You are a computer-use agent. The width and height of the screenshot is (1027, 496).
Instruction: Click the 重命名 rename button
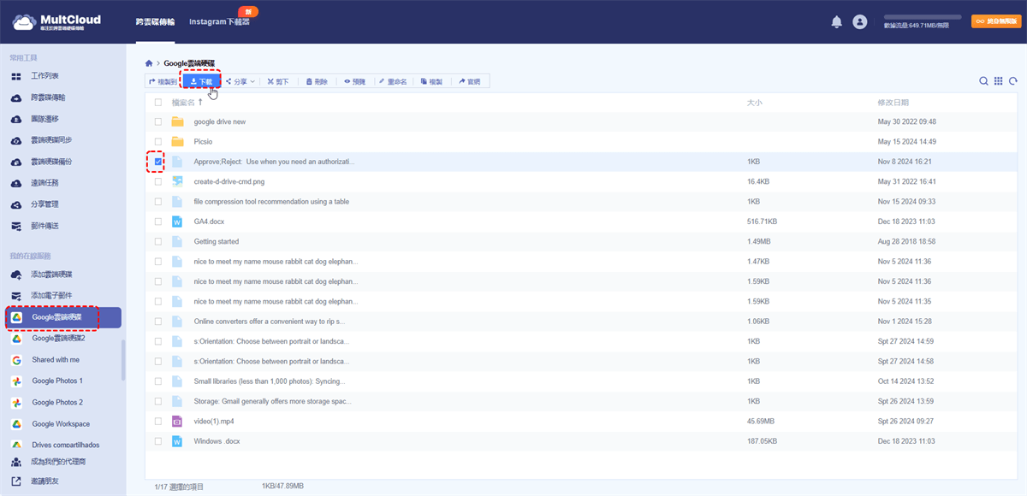(x=392, y=81)
